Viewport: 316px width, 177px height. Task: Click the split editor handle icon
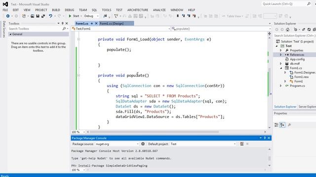click(x=270, y=33)
